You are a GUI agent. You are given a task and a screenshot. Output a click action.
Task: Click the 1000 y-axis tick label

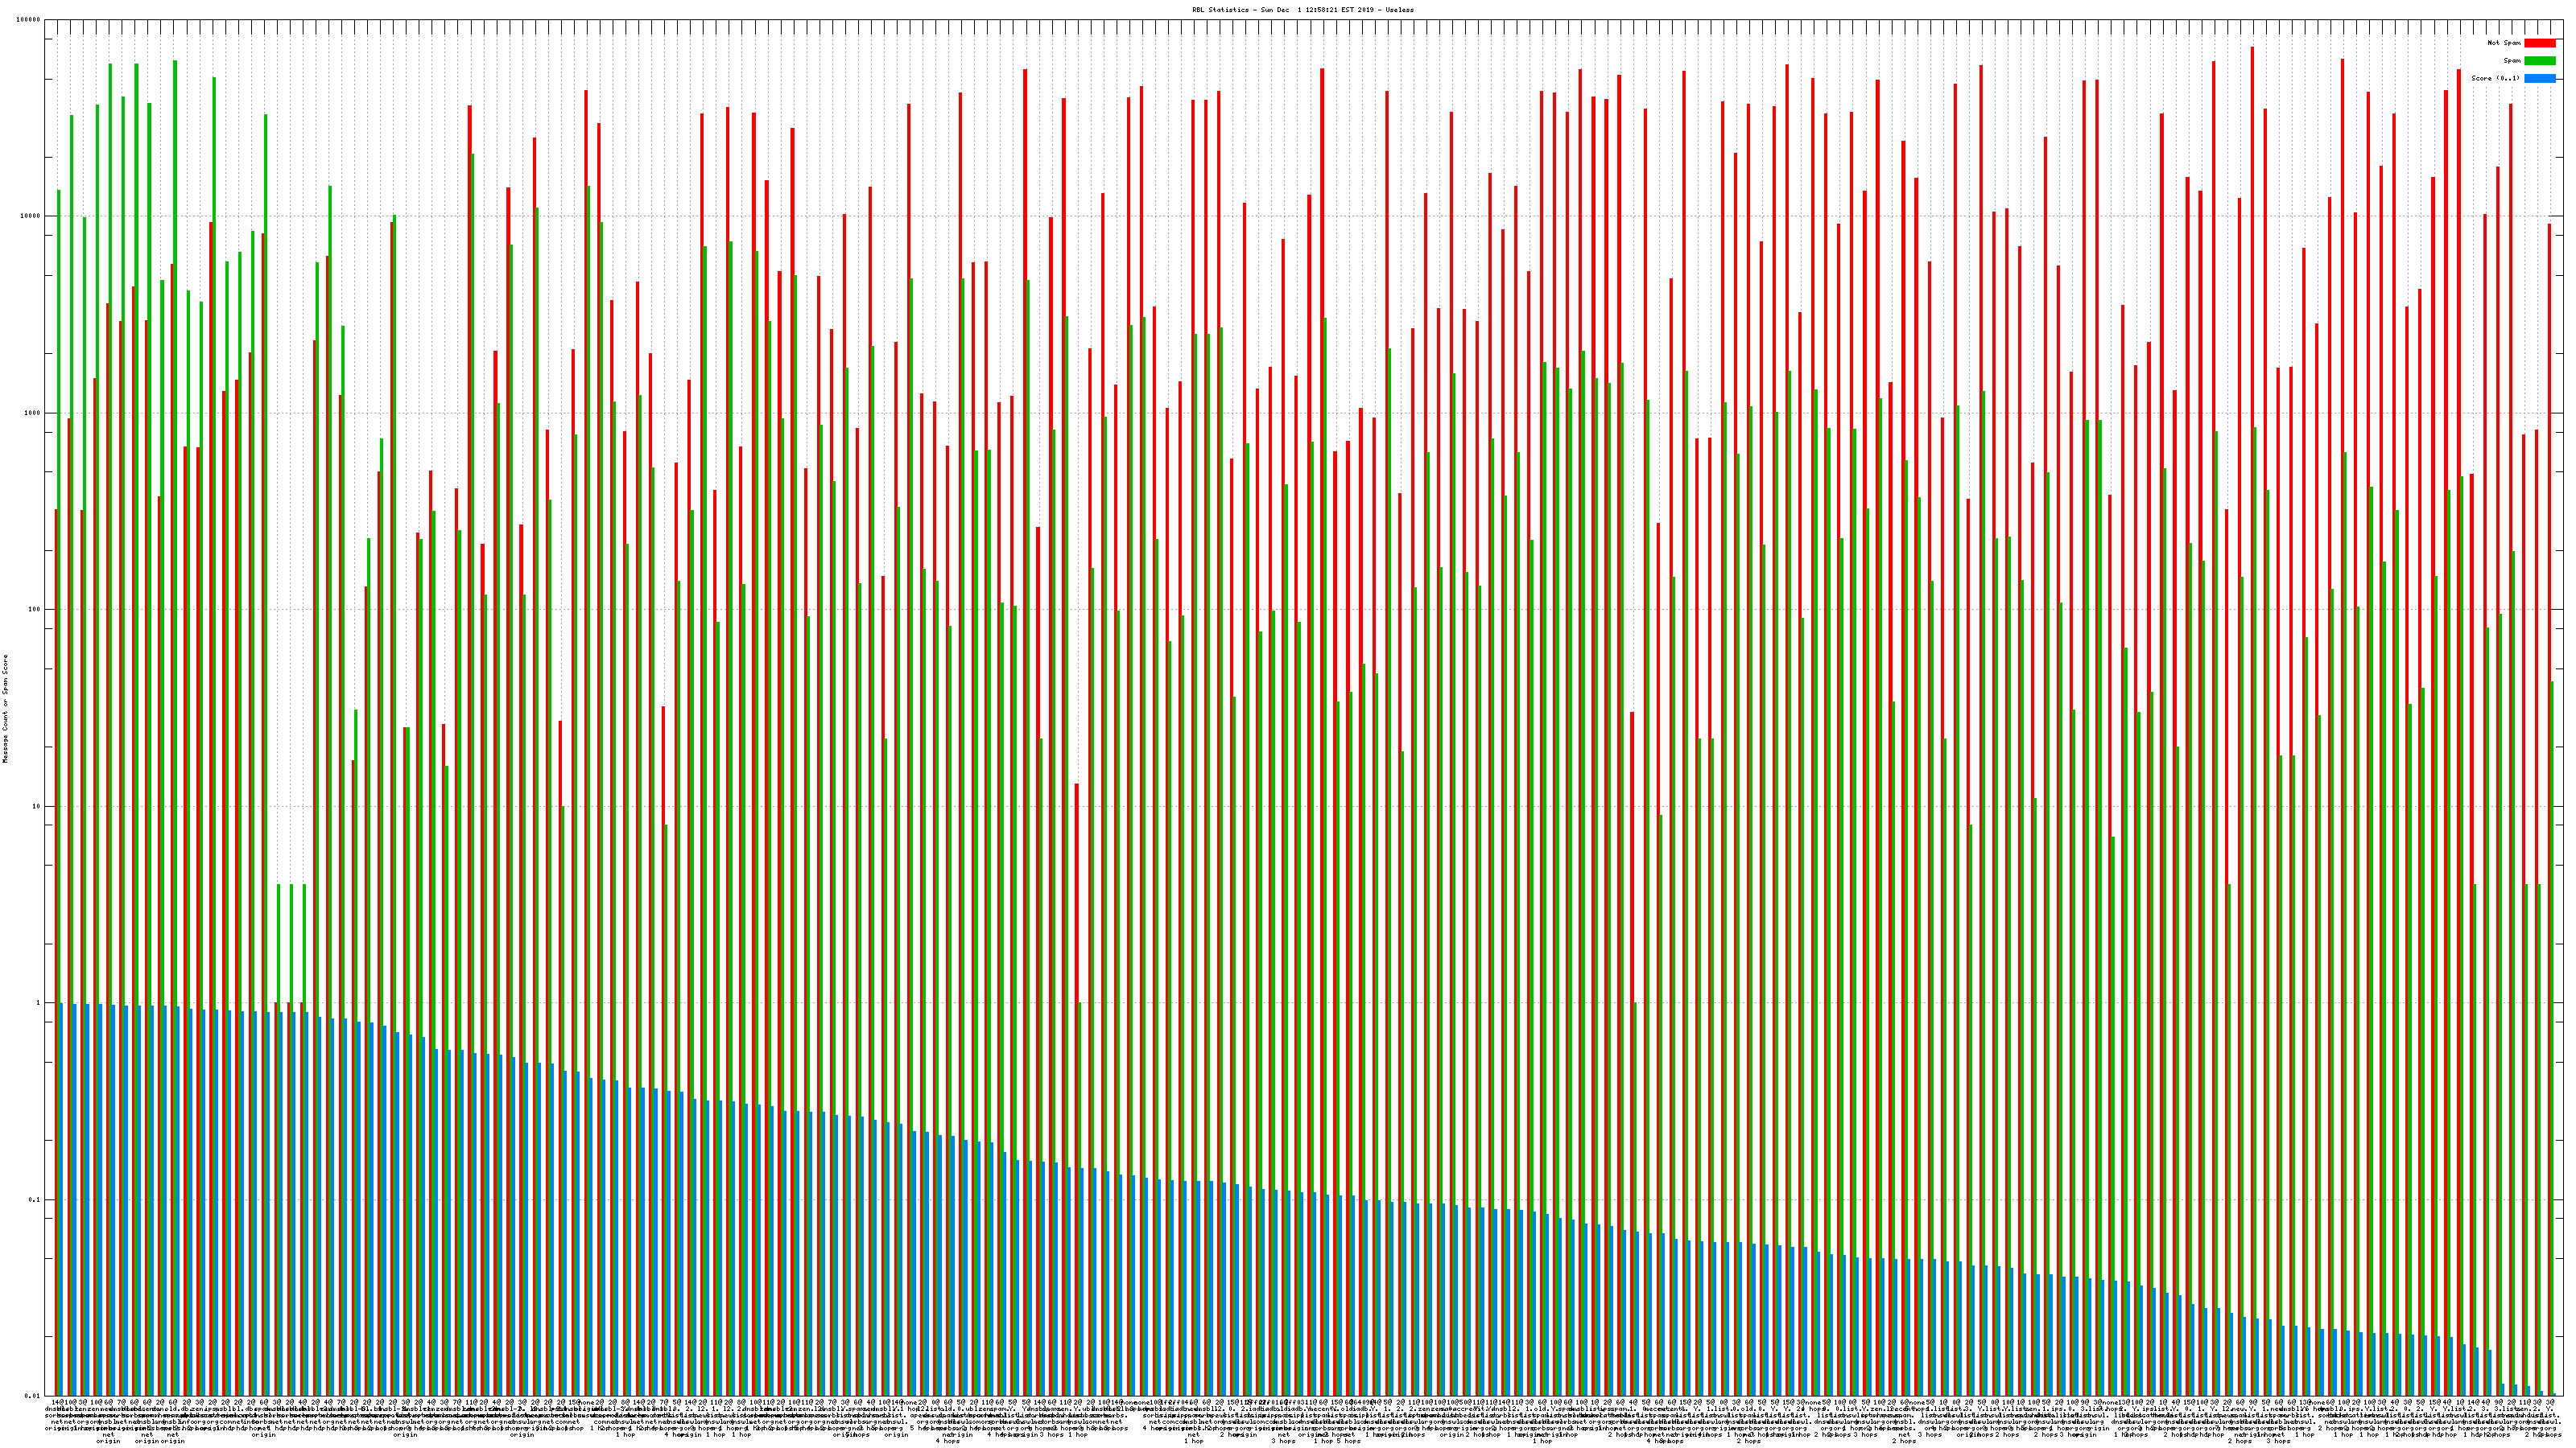pyautogui.click(x=33, y=413)
